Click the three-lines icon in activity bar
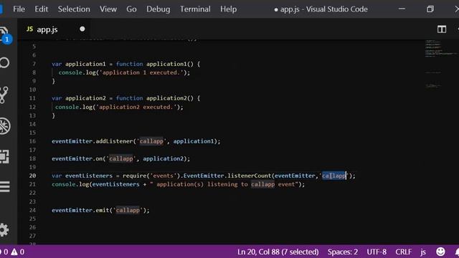459x258 pixels. click(x=5, y=186)
